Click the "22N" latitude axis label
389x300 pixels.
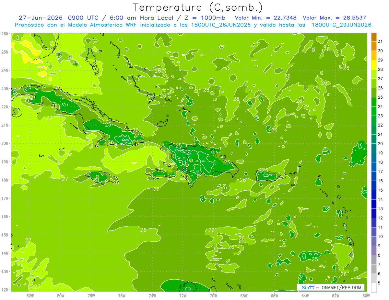5,107
